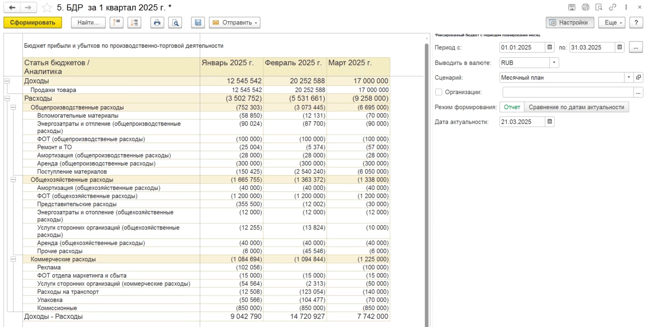The height and width of the screenshot is (327, 647).
Task: Click the report vertical scrollbar
Action: [426, 181]
